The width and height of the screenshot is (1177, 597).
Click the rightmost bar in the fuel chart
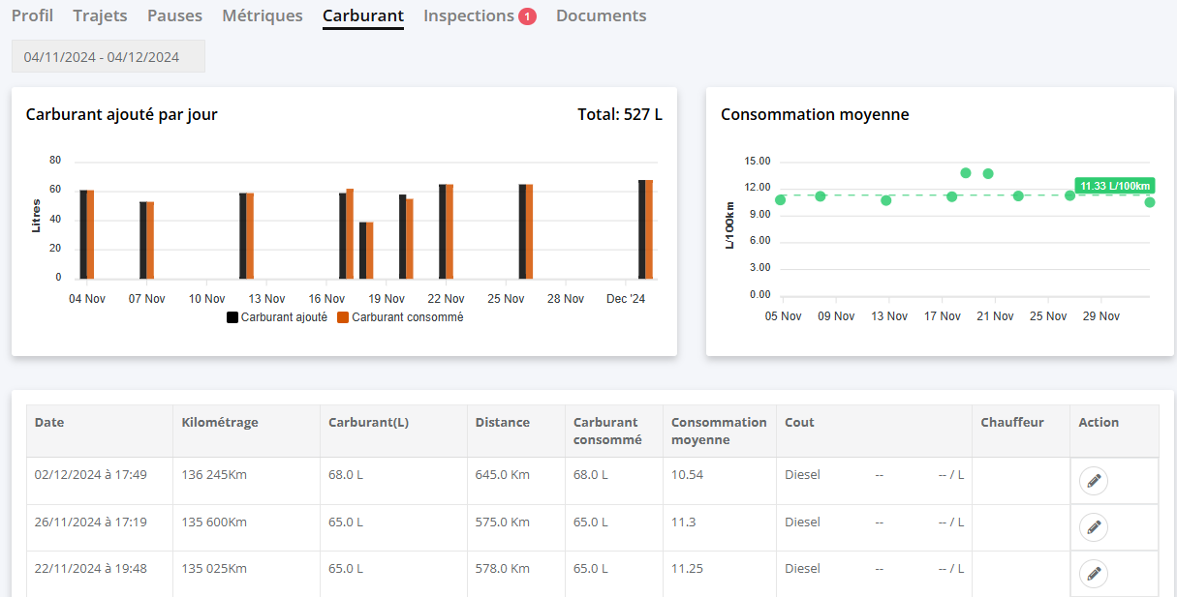pyautogui.click(x=646, y=228)
